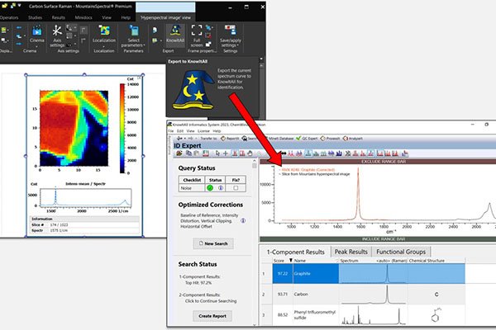Click the KnowItAll wizard hat ribbon button

pyautogui.click(x=175, y=34)
